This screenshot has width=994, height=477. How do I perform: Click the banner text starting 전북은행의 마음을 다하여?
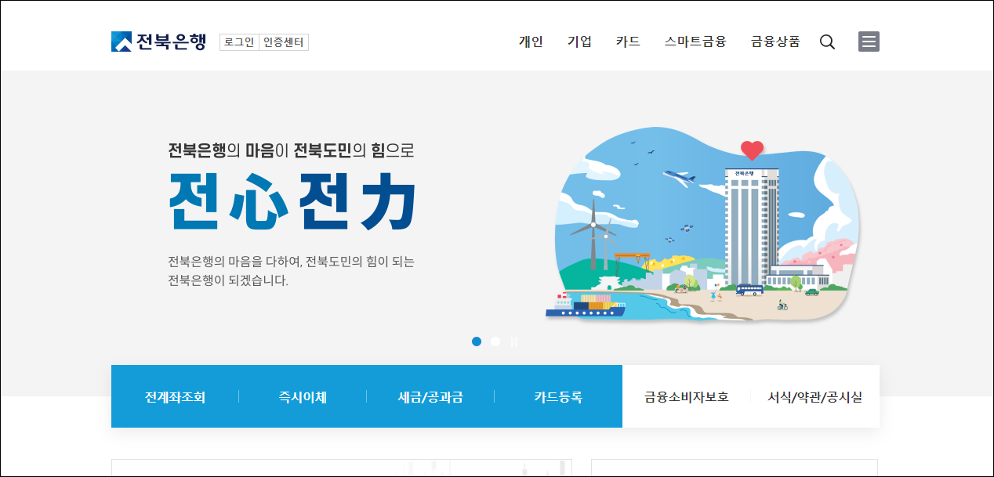point(291,271)
